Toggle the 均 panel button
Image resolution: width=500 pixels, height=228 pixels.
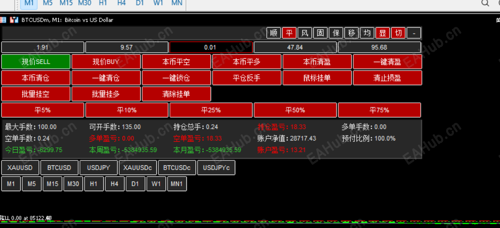[x=367, y=33]
